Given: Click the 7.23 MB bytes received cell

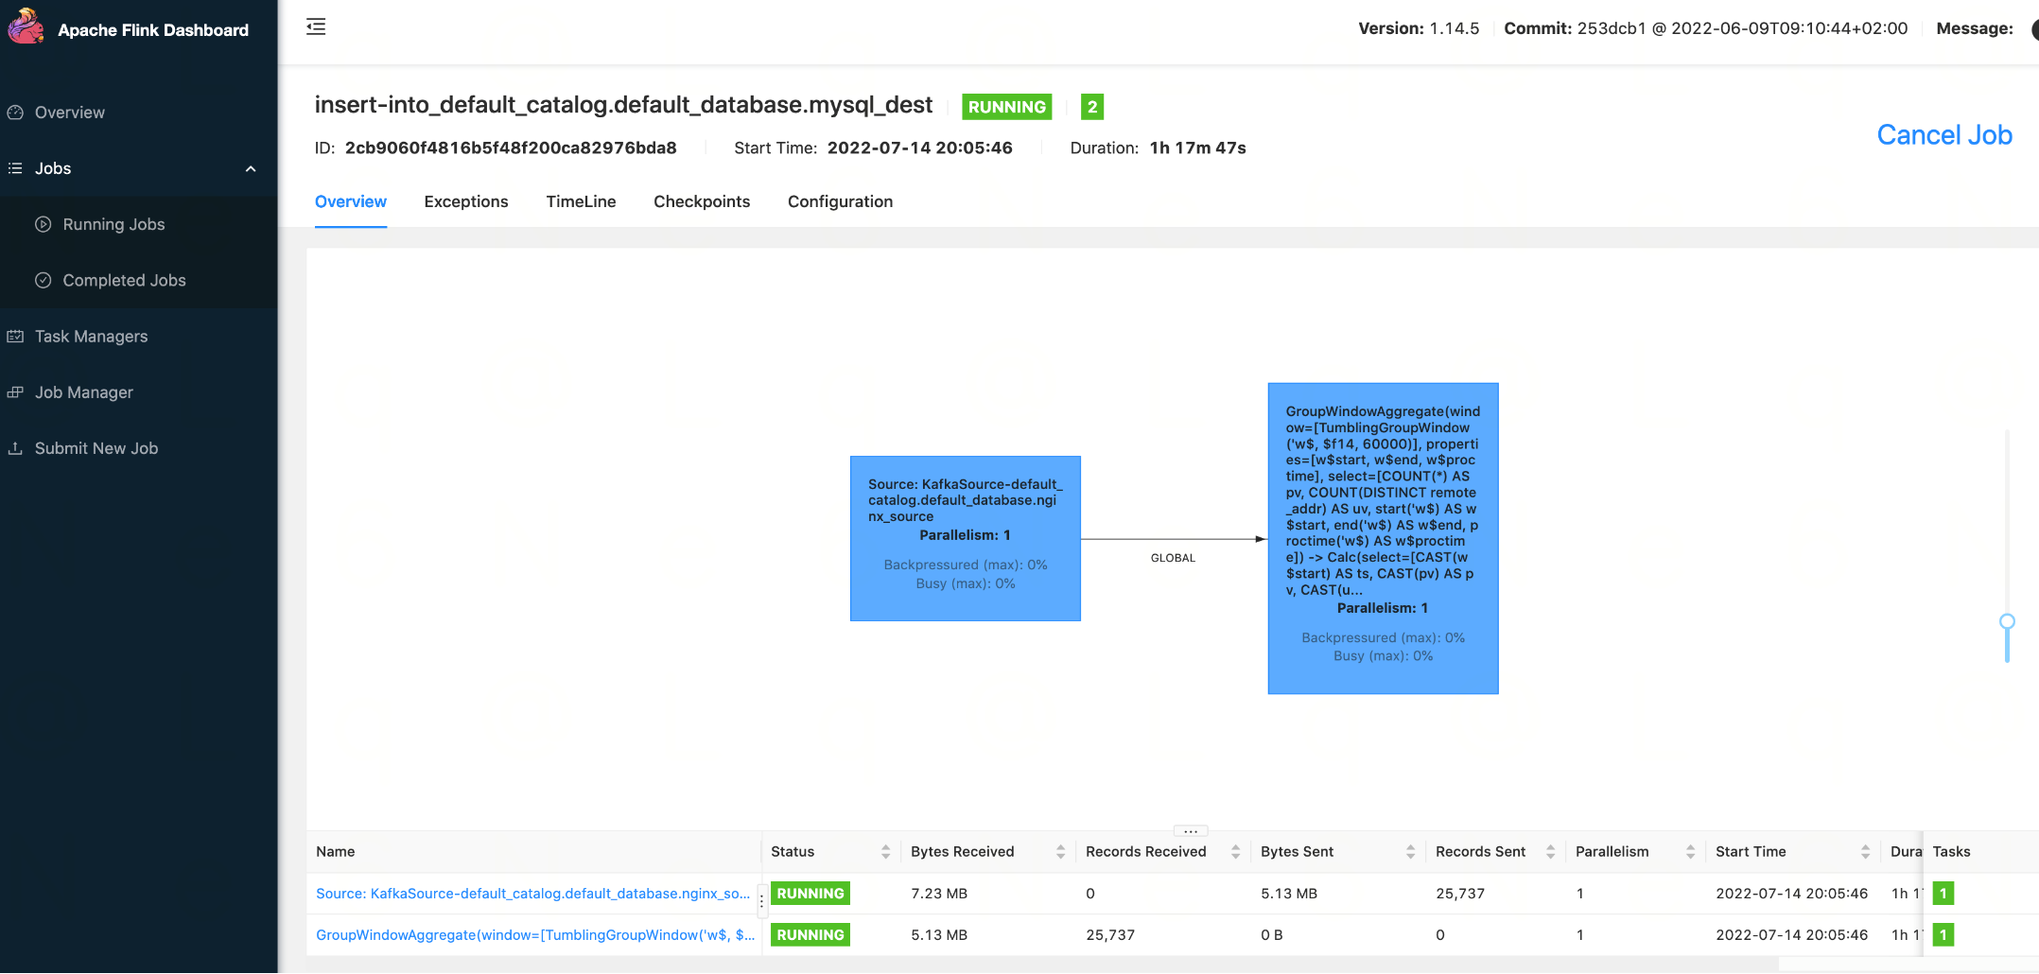Looking at the screenshot, I should [x=939, y=894].
